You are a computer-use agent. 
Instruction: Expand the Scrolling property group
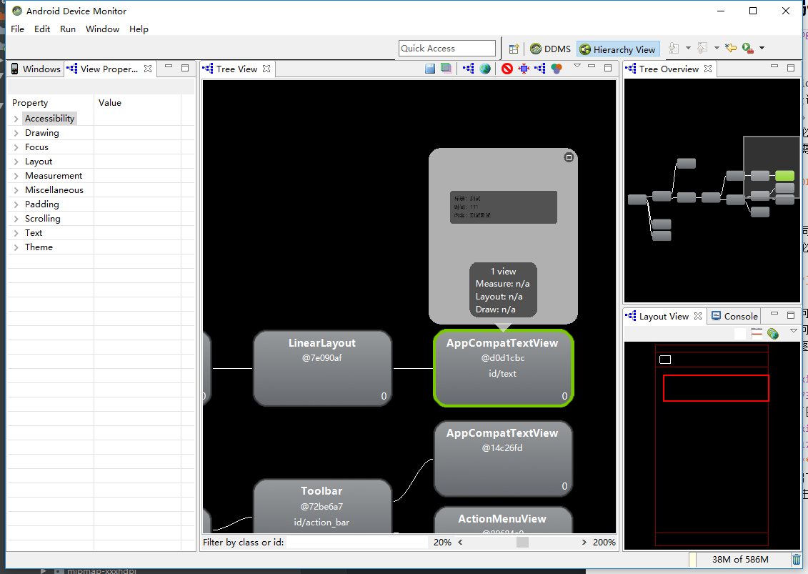16,219
